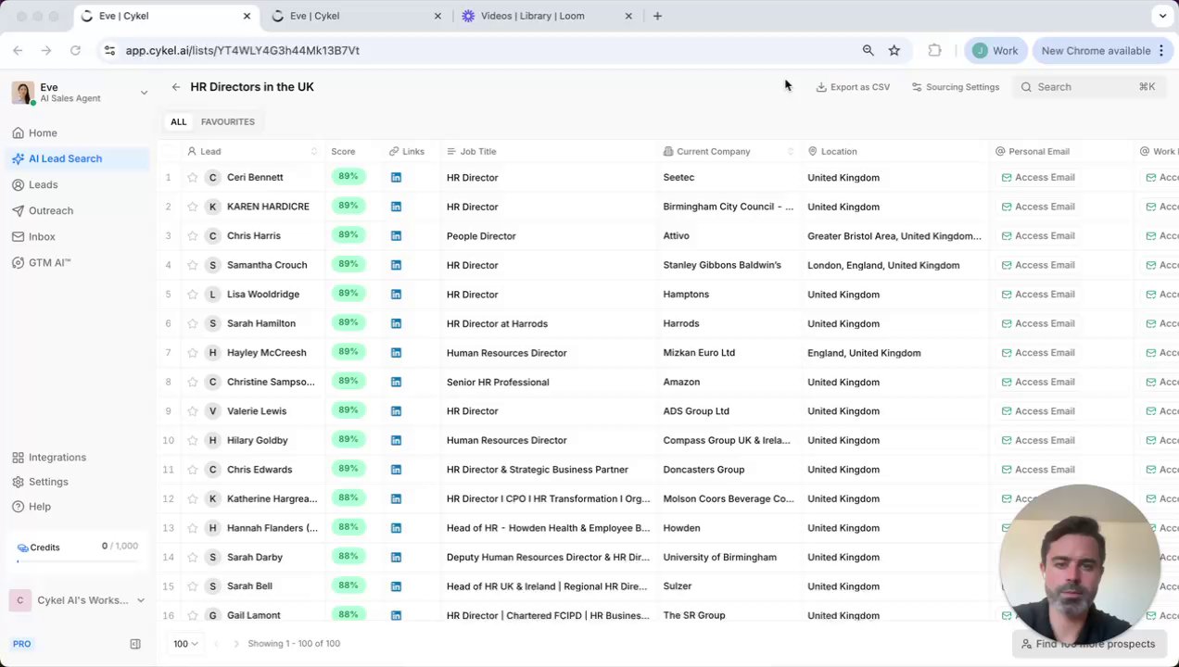Open the Work profile menu

click(x=995, y=51)
